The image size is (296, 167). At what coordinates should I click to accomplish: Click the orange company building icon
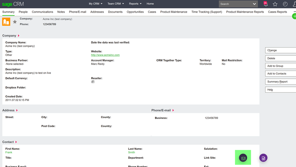click(x=6, y=22)
